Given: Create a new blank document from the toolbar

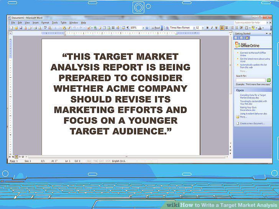Looking at the screenshot, I should [12, 28].
